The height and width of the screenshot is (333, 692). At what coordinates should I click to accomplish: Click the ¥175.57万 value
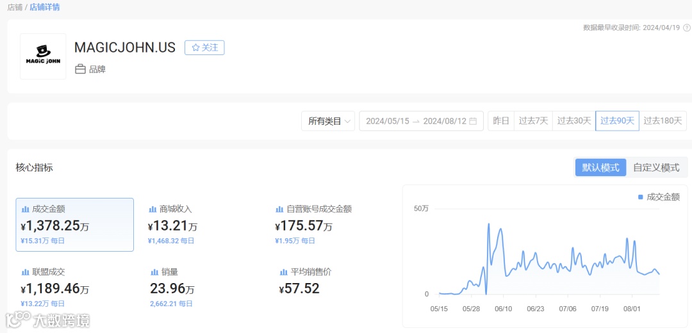coord(304,226)
